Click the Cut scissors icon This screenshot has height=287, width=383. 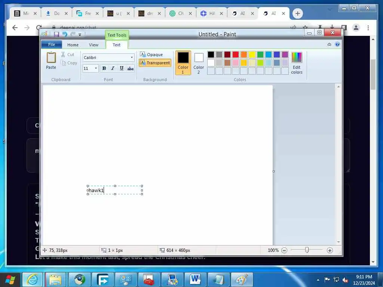coord(63,55)
